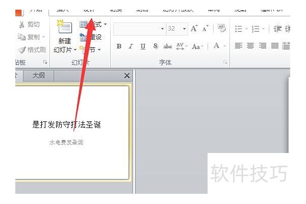
Task: Click the Cut (剪切) button
Action: point(29,24)
